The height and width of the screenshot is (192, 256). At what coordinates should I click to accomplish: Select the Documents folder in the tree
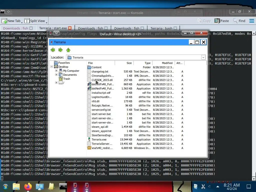[x=70, y=75]
